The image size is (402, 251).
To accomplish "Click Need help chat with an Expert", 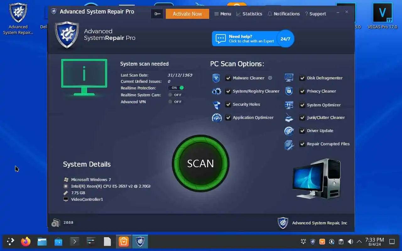I will tap(251, 39).
